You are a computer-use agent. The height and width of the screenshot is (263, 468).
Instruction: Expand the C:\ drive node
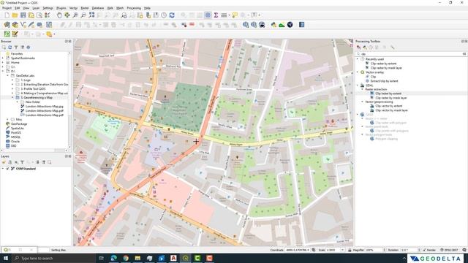(3, 67)
